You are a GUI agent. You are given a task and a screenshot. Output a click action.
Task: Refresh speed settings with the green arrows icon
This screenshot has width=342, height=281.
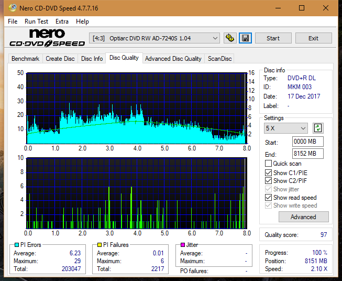click(x=318, y=128)
